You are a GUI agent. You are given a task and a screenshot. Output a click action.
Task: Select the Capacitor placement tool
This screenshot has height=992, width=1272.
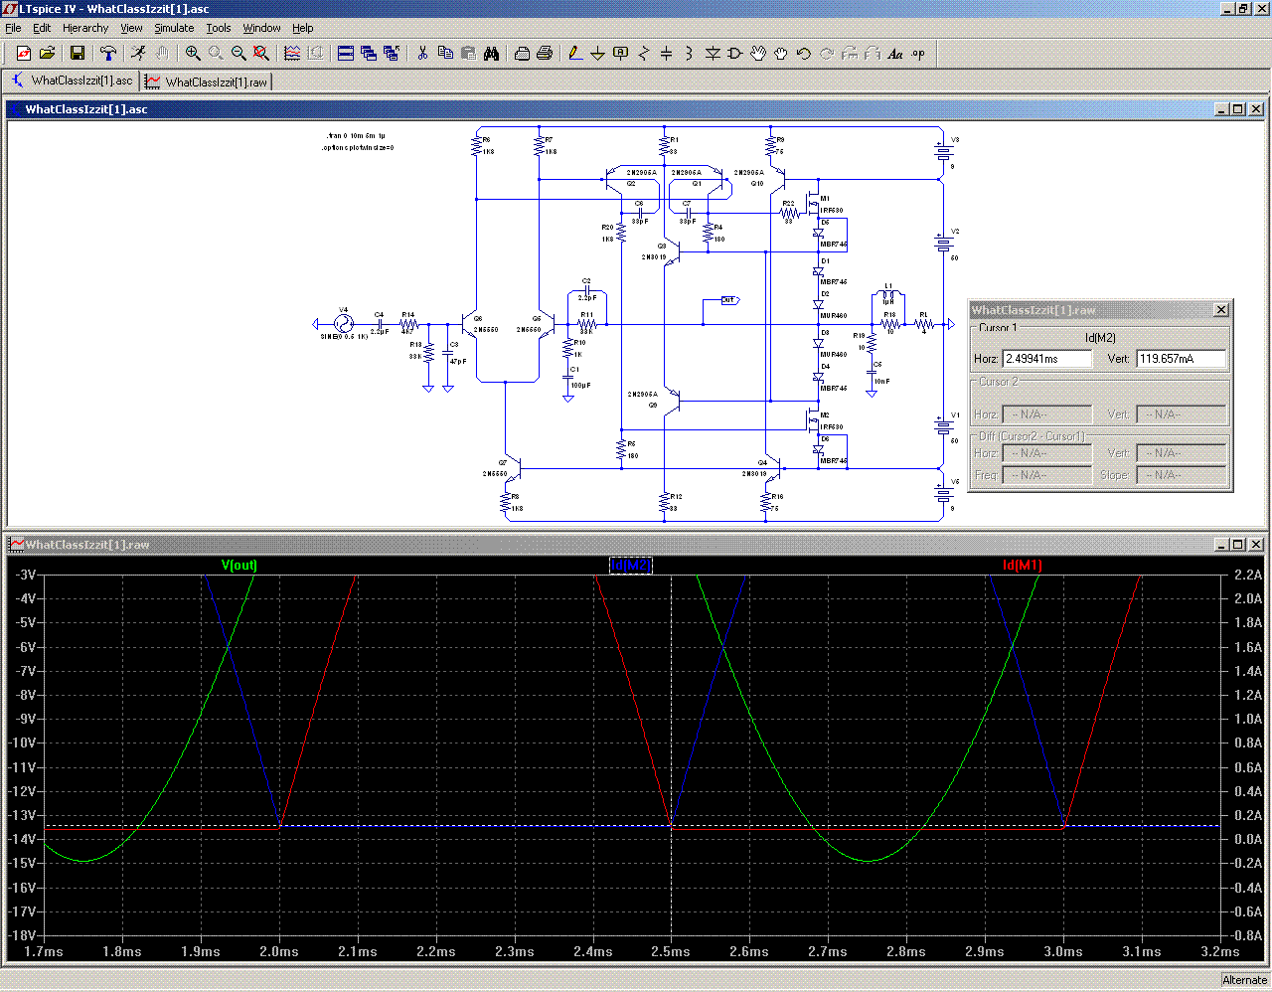pyautogui.click(x=666, y=54)
